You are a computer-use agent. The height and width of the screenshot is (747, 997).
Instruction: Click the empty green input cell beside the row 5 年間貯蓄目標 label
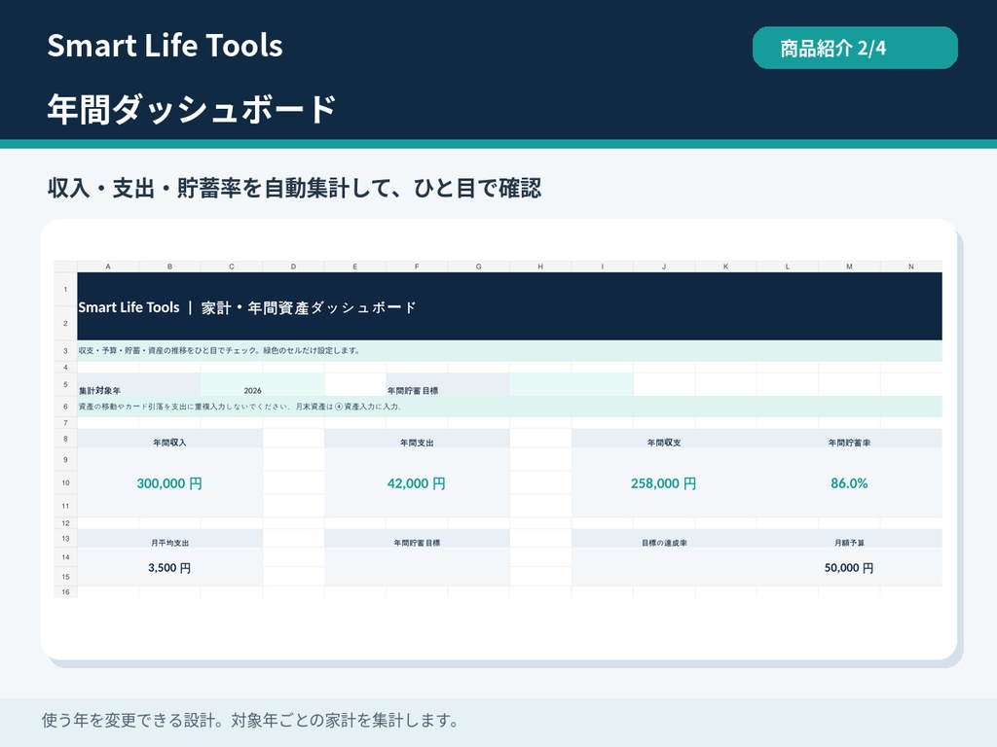pos(571,385)
